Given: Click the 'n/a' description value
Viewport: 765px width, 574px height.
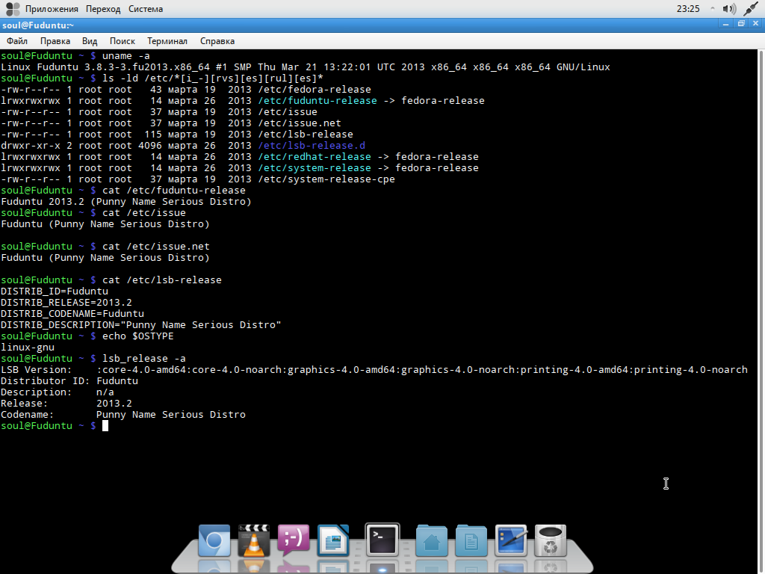Looking at the screenshot, I should point(105,392).
